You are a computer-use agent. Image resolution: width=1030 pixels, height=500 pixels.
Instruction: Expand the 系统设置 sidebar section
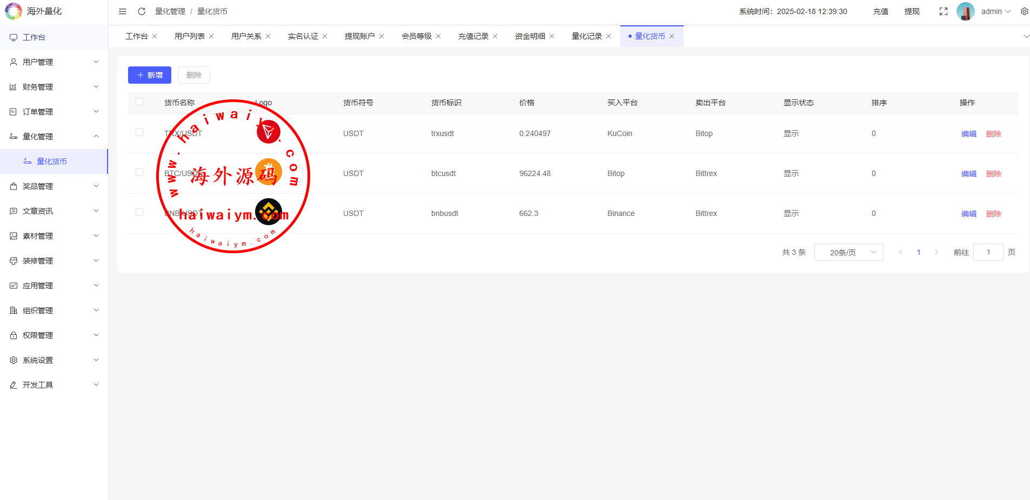[x=54, y=360]
